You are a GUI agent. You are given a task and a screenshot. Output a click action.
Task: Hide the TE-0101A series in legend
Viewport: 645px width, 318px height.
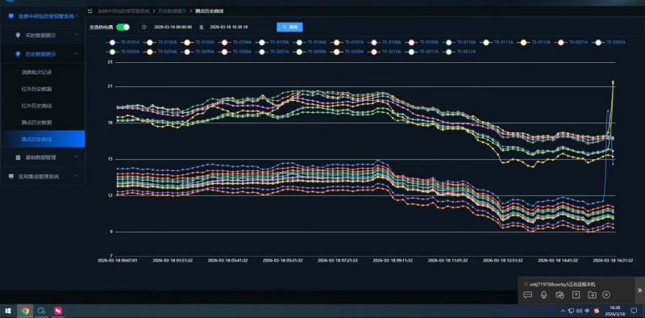pos(123,42)
